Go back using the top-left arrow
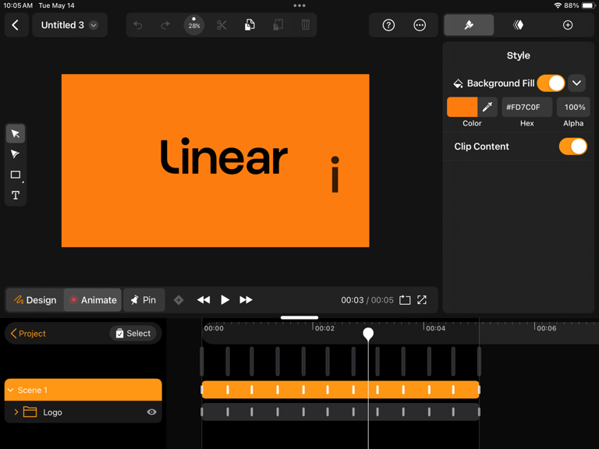 point(16,25)
